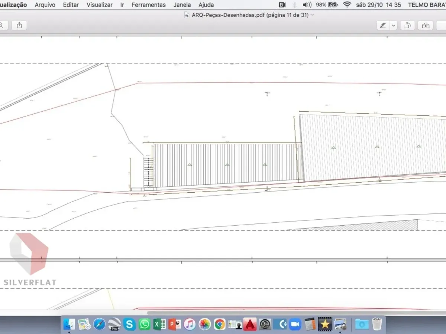446x334 pixels.
Task: Open Google Chrome in the dock
Action: pos(220,324)
